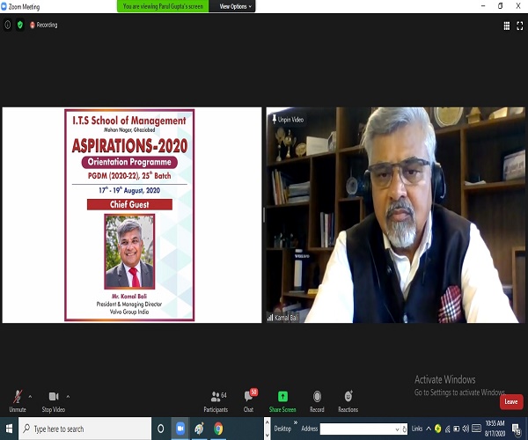The width and height of the screenshot is (528, 440).
Task: Leave the meeting
Action: [x=511, y=401]
